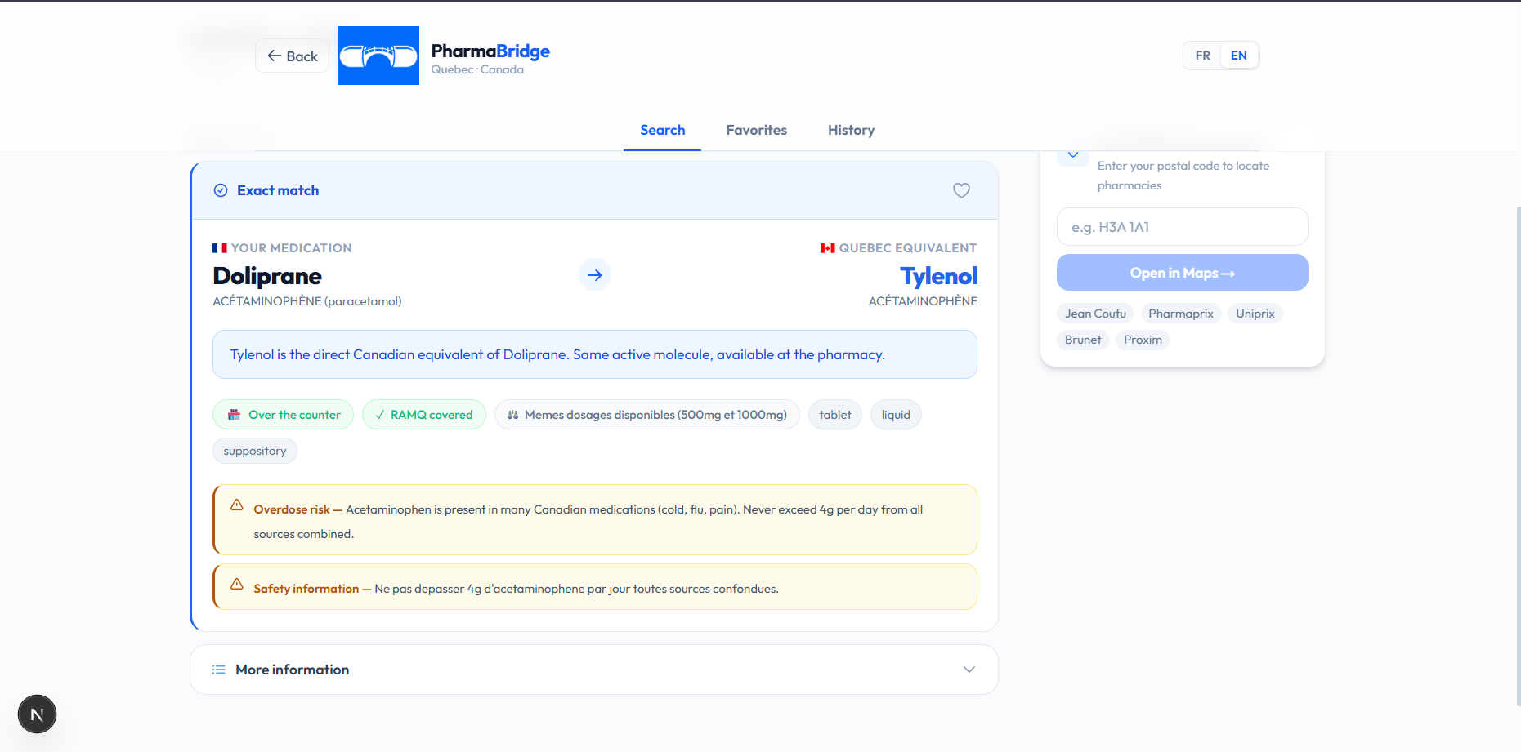
Task: Open the Next.js dev tools badge
Action: [37, 714]
